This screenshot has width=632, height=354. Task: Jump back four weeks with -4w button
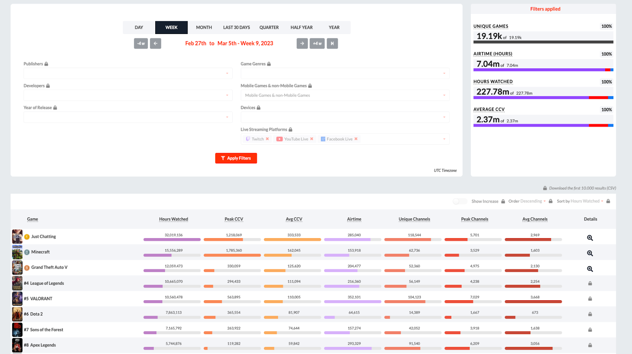pos(141,44)
